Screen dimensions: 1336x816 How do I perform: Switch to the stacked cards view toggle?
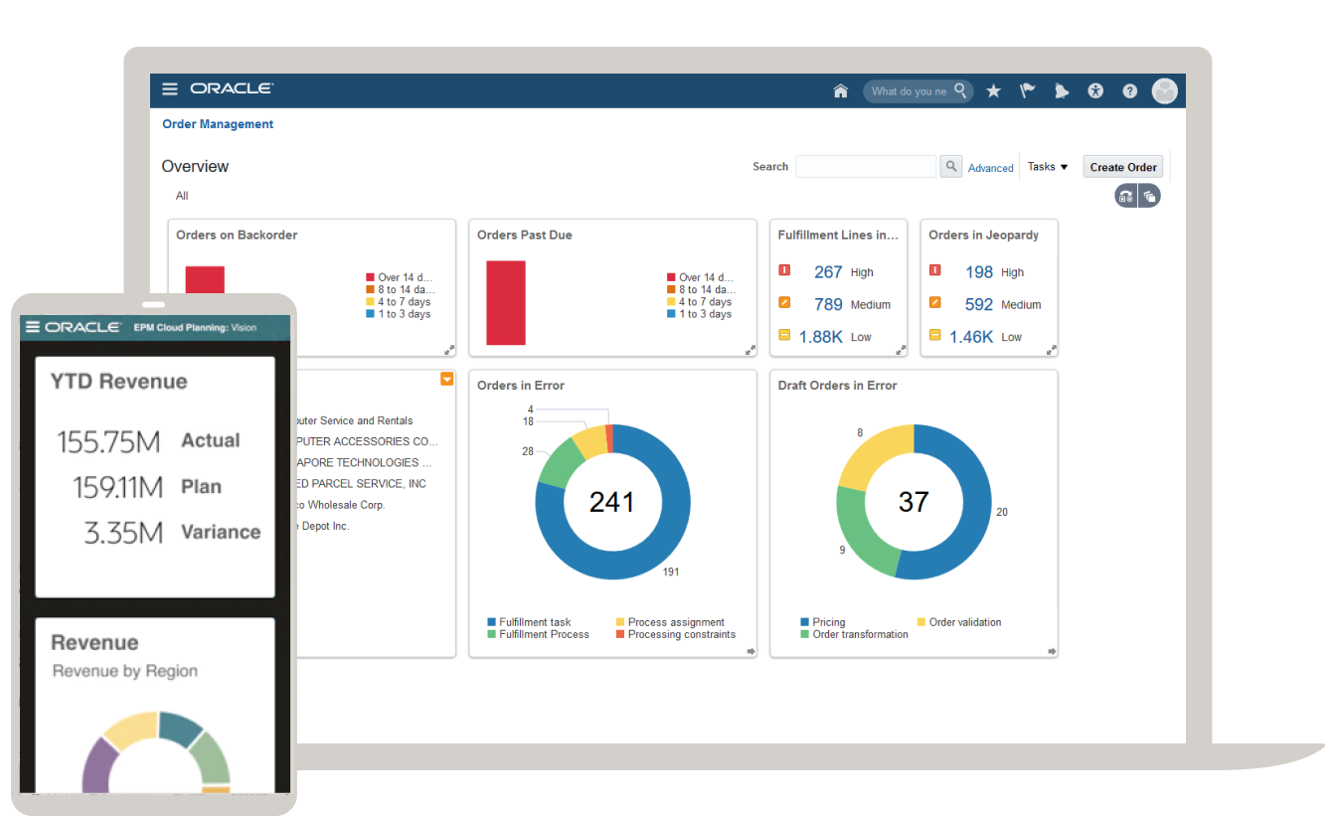(1150, 196)
